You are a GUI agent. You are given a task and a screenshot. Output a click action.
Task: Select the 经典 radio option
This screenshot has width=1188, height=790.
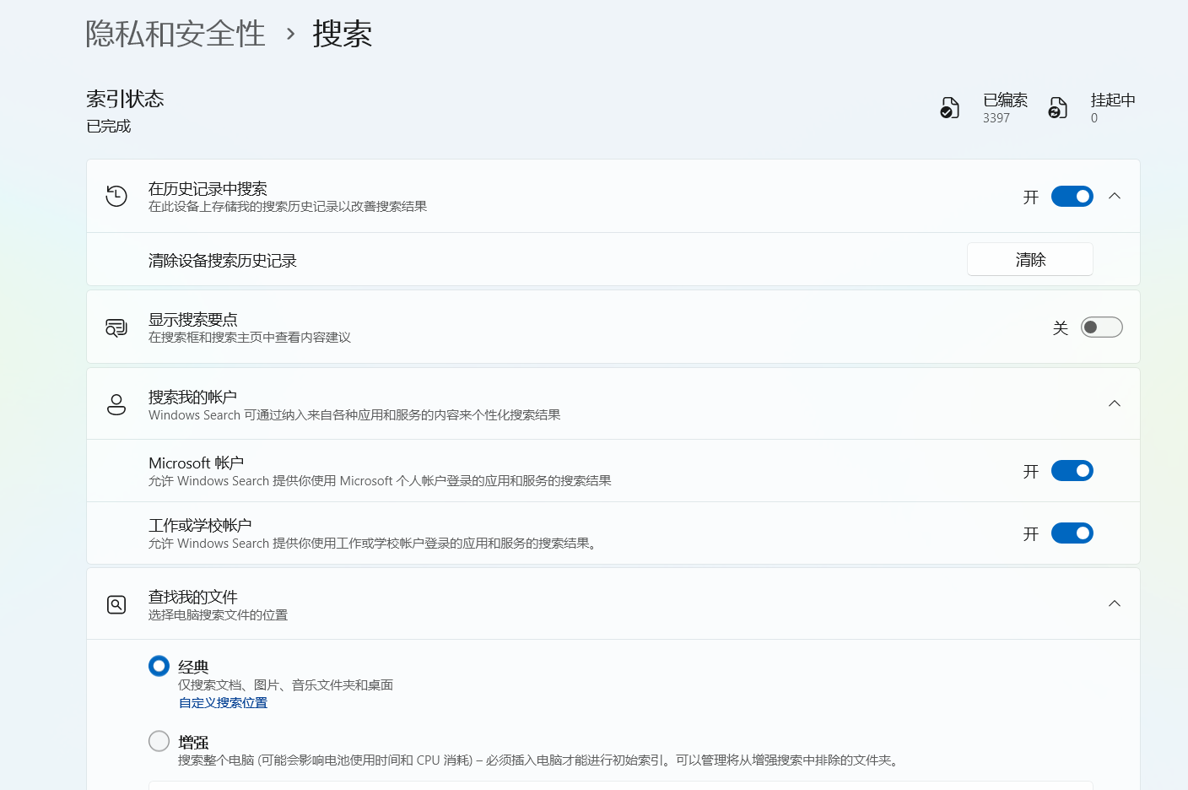[x=159, y=666]
